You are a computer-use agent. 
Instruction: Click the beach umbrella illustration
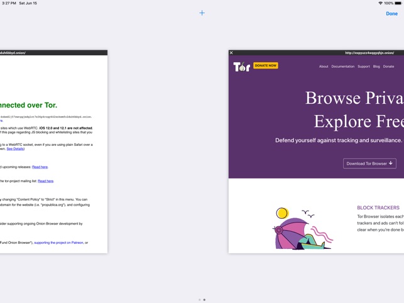(303, 229)
